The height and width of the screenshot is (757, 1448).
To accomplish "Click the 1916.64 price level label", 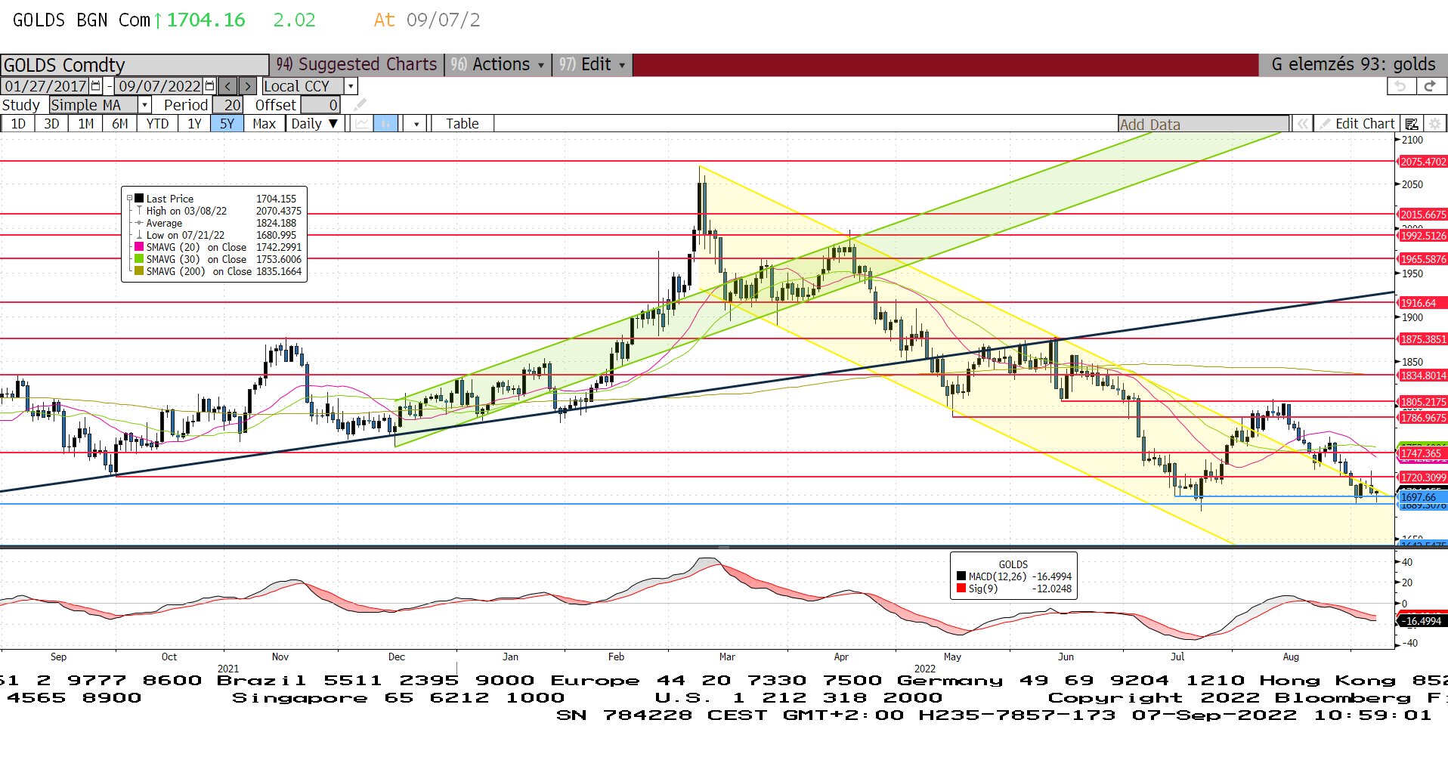I will tap(1423, 303).
